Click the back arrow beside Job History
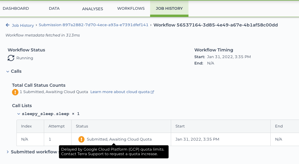Viewport: 299px width, 164px height. pos(8,25)
